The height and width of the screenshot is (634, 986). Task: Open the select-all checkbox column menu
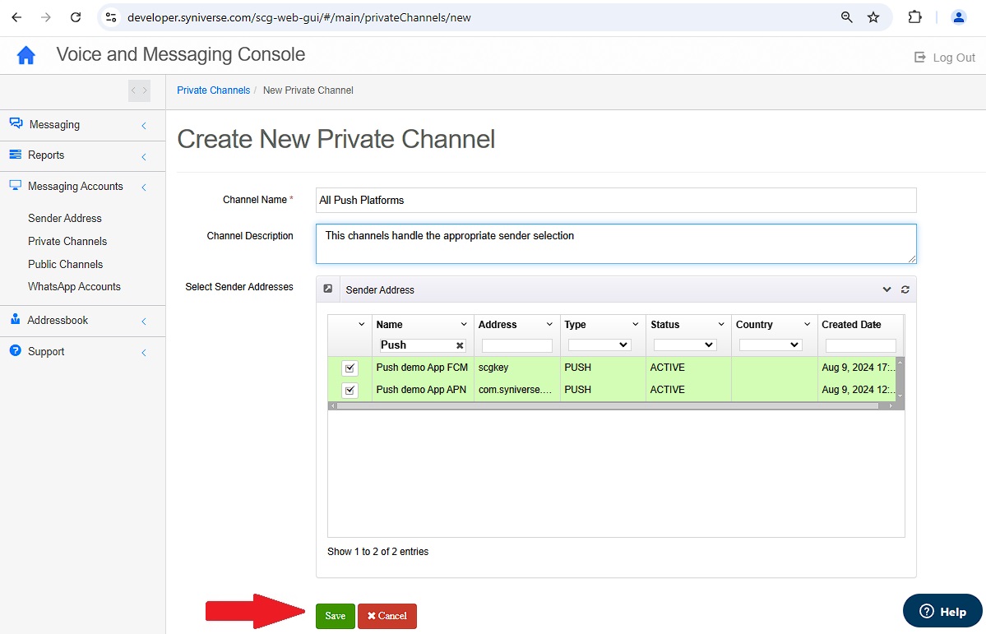(361, 325)
